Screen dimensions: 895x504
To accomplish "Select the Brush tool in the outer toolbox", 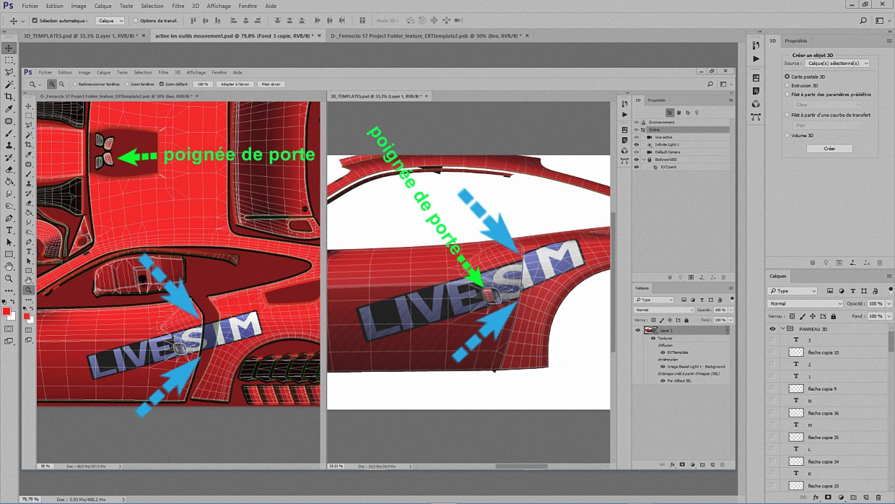I will (9, 133).
